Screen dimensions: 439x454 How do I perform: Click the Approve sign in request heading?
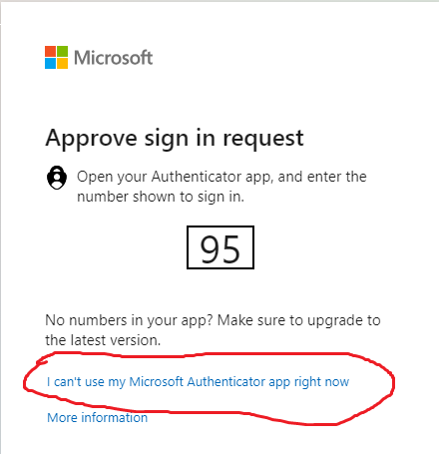pyautogui.click(x=175, y=138)
